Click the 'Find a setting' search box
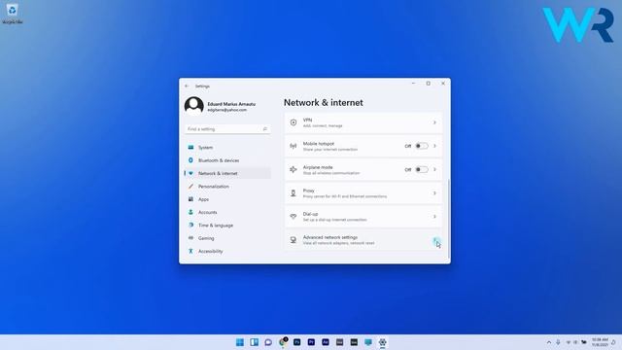 click(227, 129)
